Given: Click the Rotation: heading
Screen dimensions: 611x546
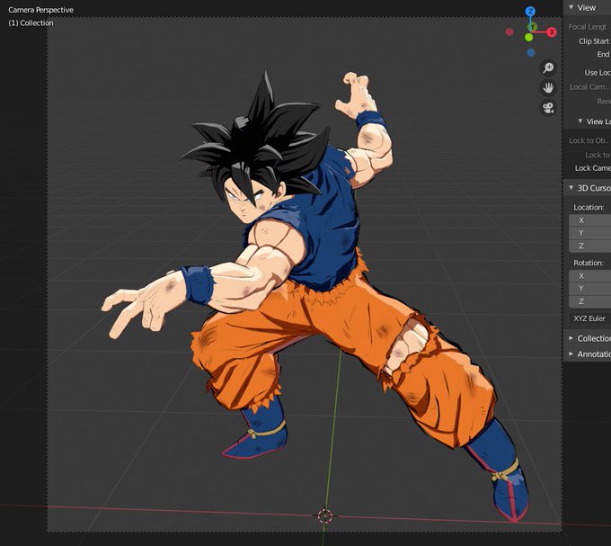Looking at the screenshot, I should [x=588, y=263].
